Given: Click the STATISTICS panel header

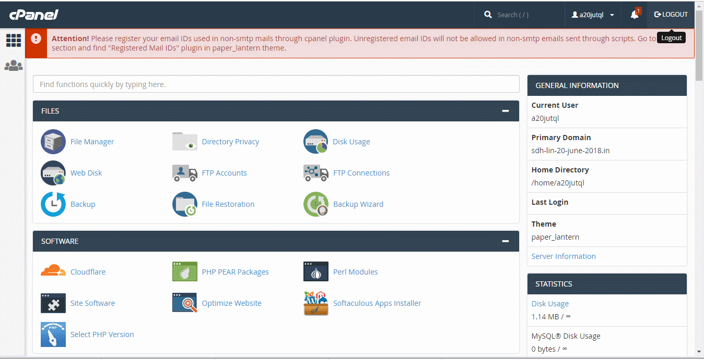Looking at the screenshot, I should click(x=607, y=284).
